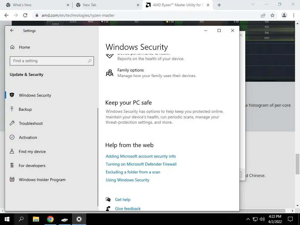Click the Windows Insider cat icon
300x225 pixels.
pyautogui.click(x=12, y=179)
